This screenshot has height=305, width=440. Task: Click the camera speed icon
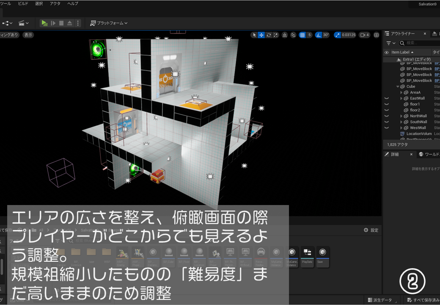(364, 35)
